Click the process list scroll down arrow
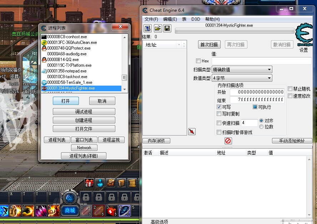The image size is (317, 224). (125, 90)
